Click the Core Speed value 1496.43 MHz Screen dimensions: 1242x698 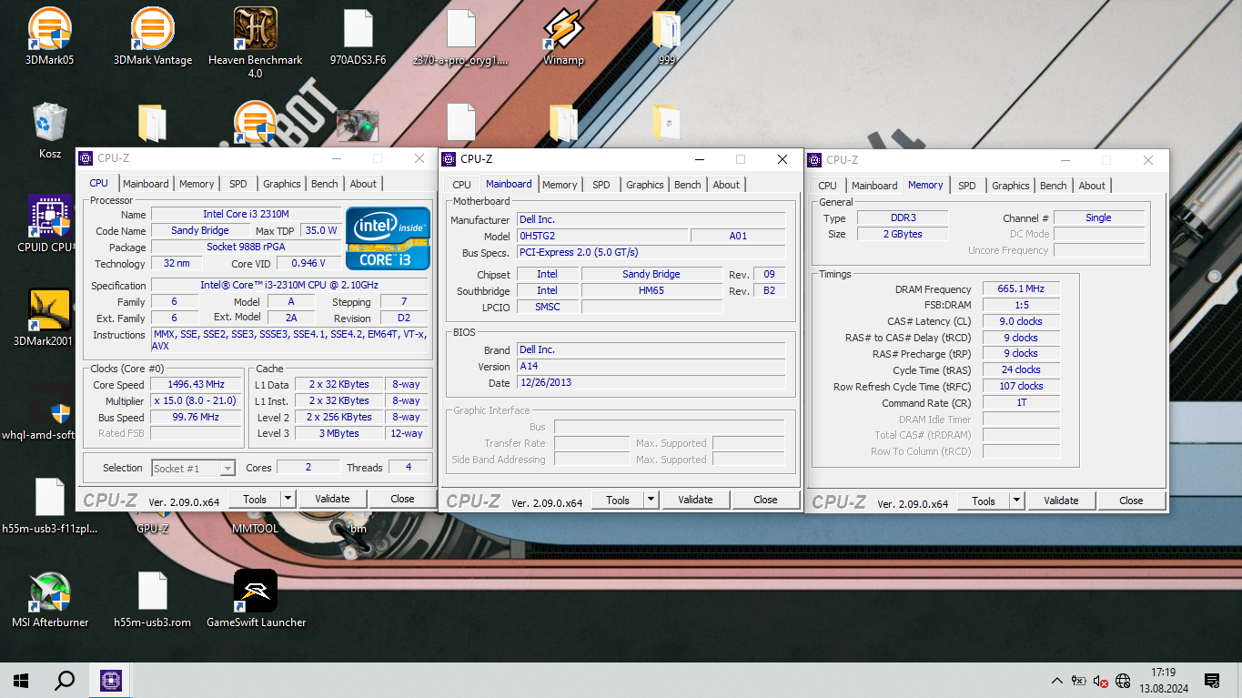[197, 384]
